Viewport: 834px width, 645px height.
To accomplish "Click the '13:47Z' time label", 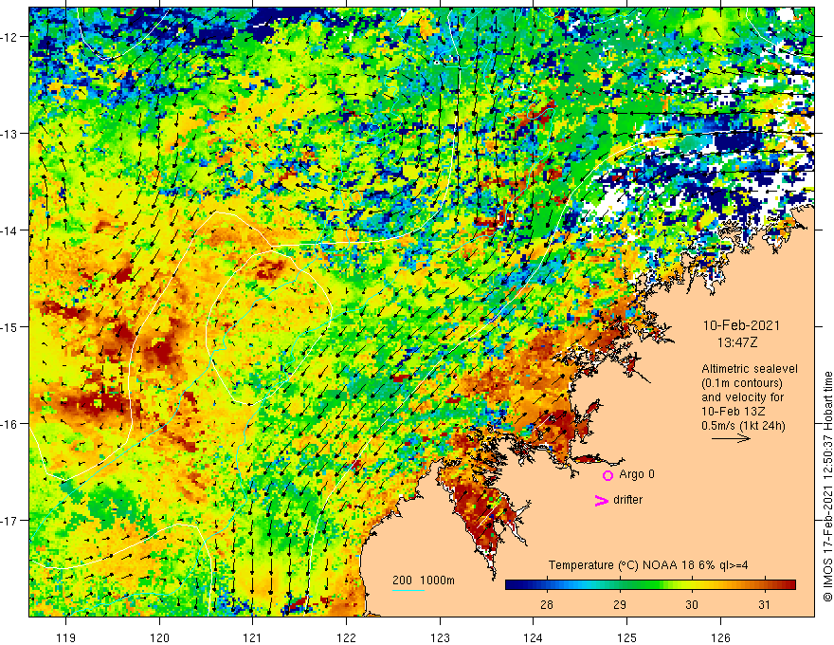I will (737, 342).
